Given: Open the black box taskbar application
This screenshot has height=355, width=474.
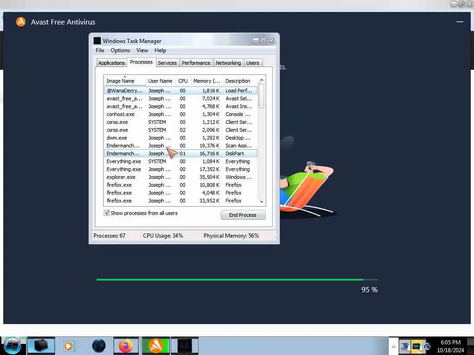Looking at the screenshot, I should pos(41,346).
